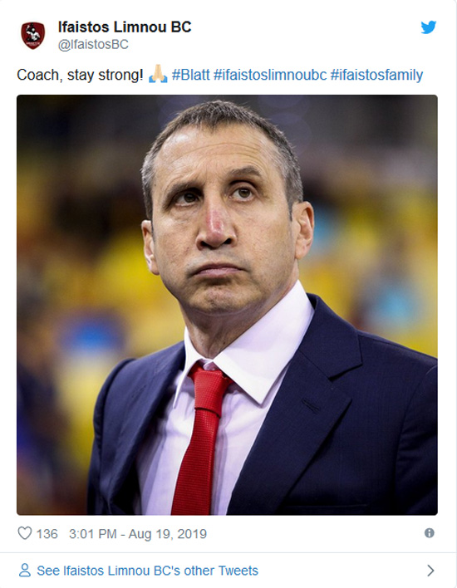This screenshot has width=457, height=588.
Task: Like the tweet with the heart icon
Action: pyautogui.click(x=25, y=533)
